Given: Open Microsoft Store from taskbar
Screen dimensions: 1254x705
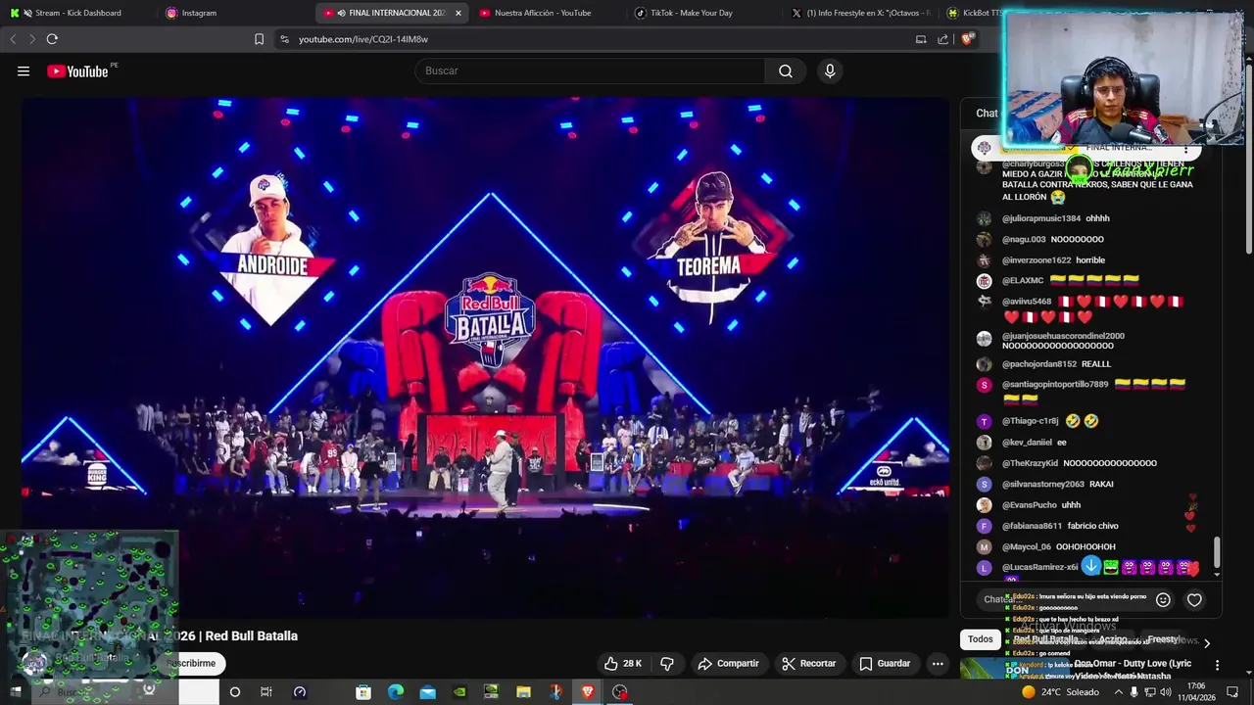Looking at the screenshot, I should point(363,691).
